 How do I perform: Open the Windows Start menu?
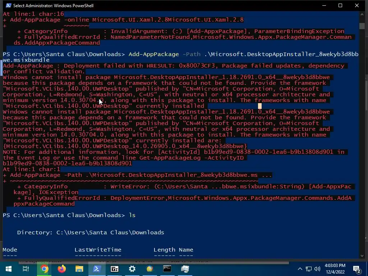tap(9, 269)
